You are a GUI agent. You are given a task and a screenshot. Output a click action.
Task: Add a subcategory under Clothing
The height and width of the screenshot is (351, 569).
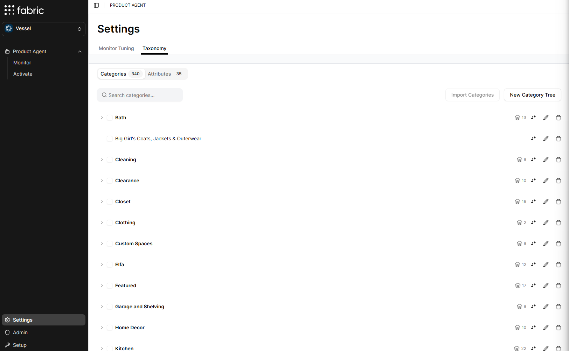pos(533,223)
